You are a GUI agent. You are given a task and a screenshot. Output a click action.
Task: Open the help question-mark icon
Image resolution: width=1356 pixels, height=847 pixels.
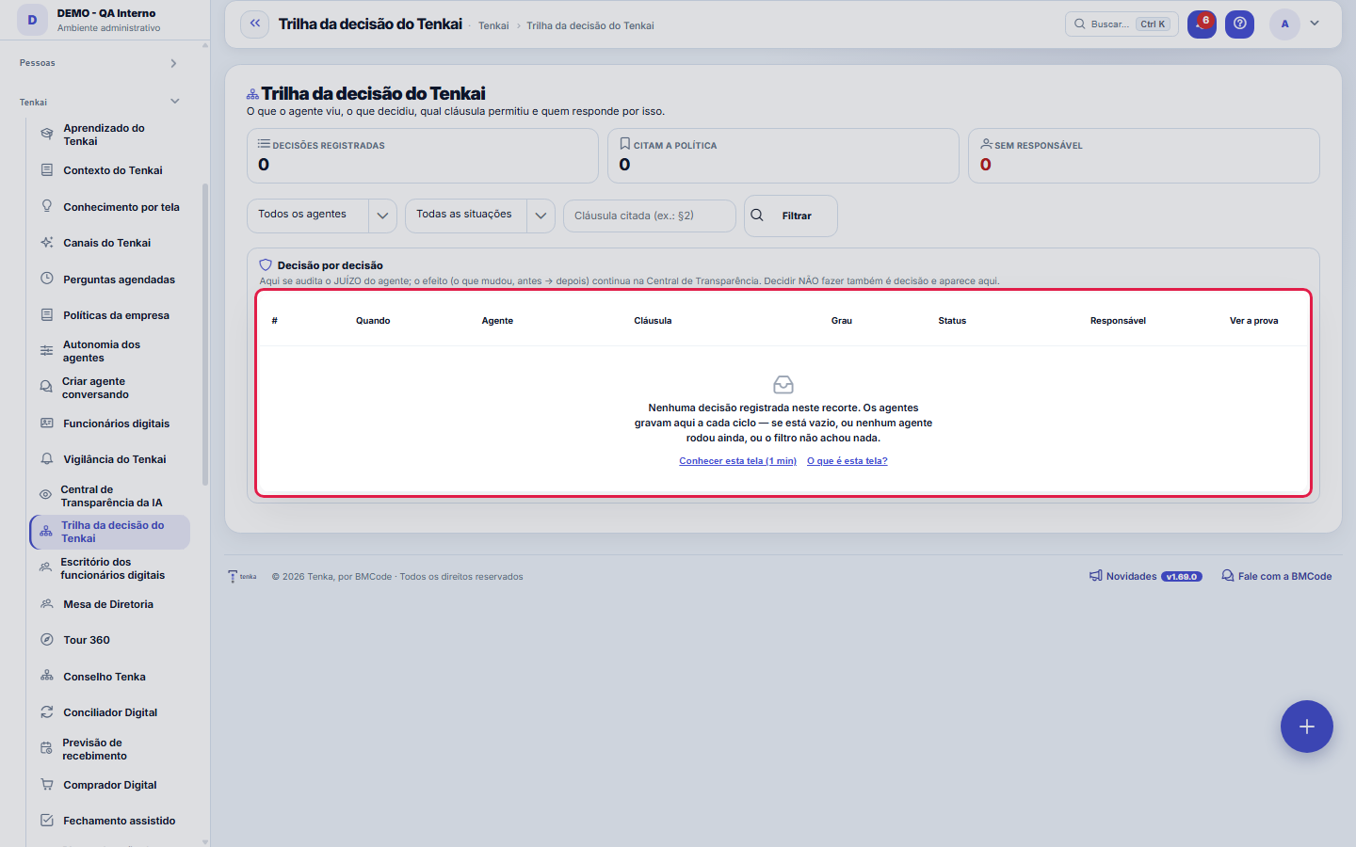(x=1240, y=24)
